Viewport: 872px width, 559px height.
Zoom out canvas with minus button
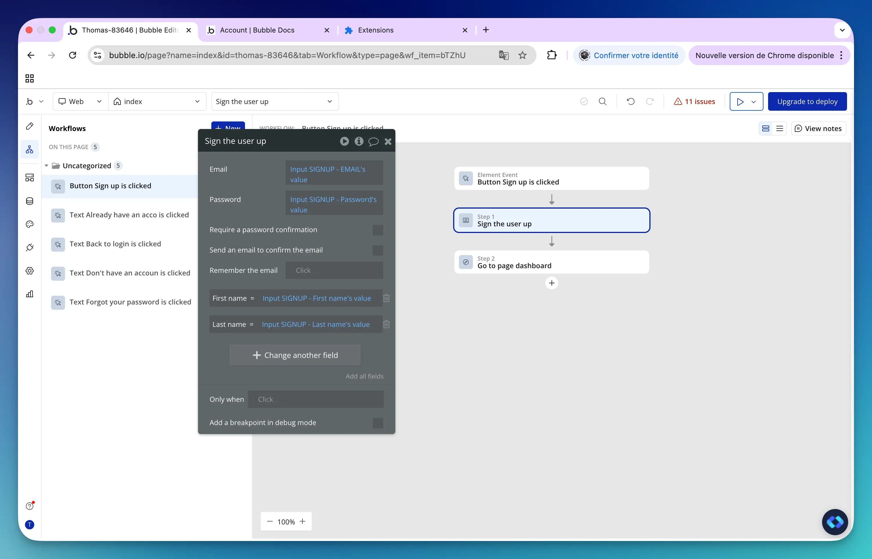click(x=270, y=522)
